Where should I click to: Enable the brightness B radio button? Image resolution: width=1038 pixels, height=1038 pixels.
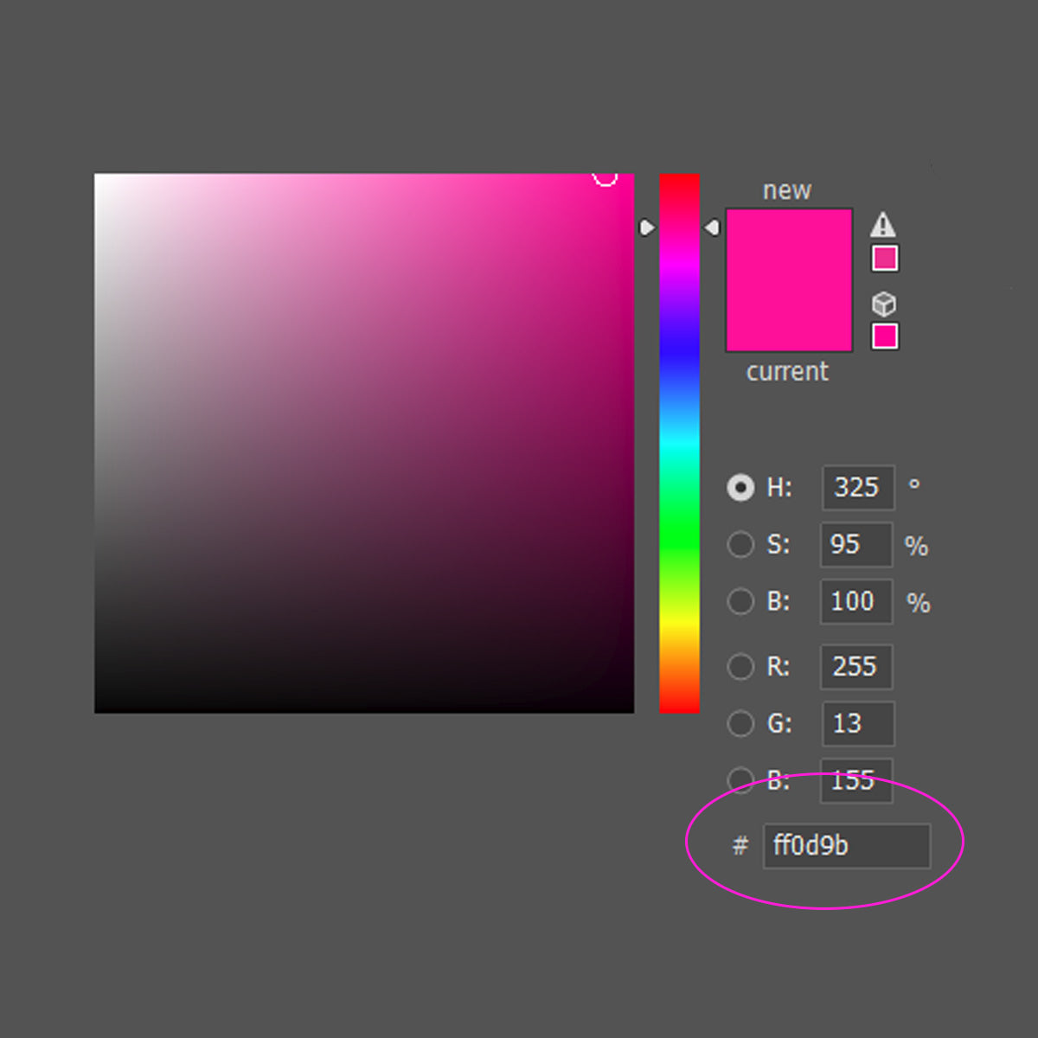coord(740,601)
